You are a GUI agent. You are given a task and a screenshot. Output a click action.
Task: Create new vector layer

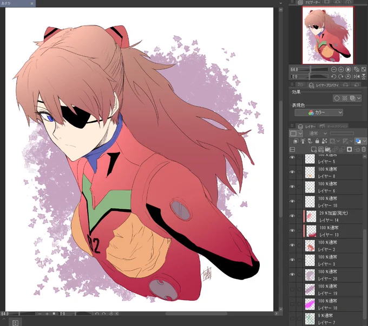[321, 149]
